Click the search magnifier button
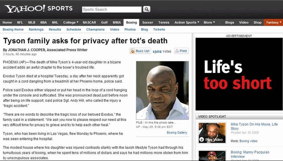 click(x=146, y=9)
